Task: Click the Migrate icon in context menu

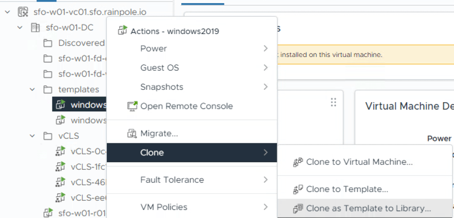Action: (132, 133)
